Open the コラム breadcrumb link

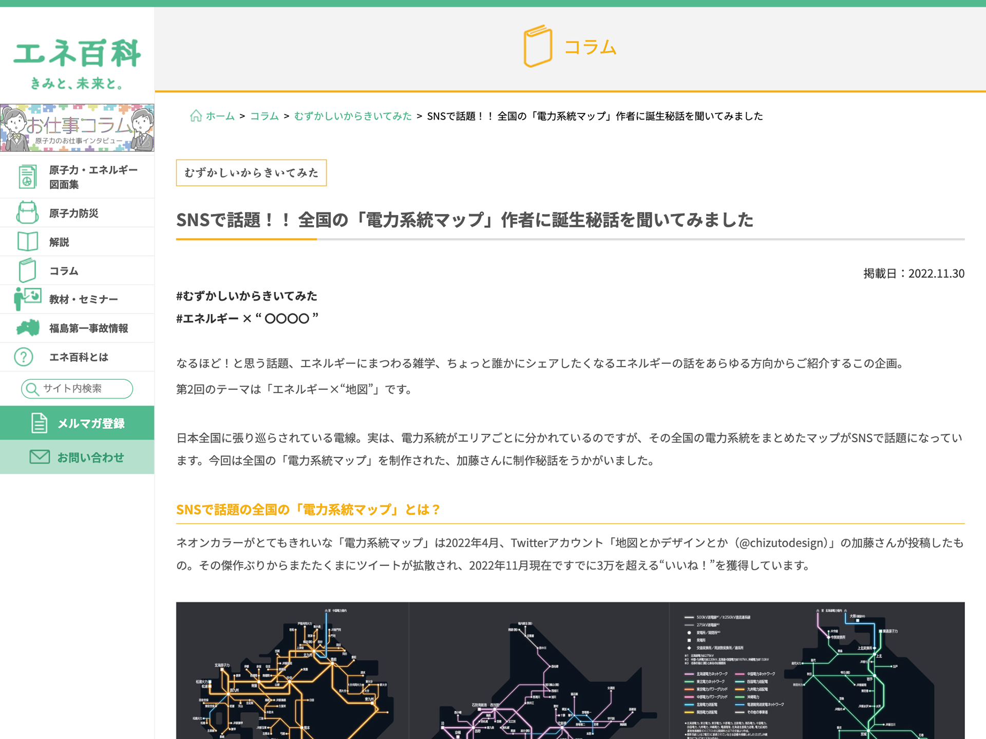(264, 116)
